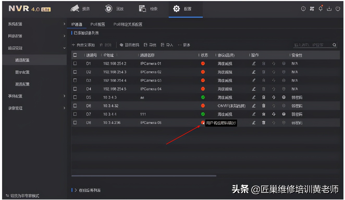Open settings gear icon for channel D7
Screen dimensions: 345x200
click(284, 114)
